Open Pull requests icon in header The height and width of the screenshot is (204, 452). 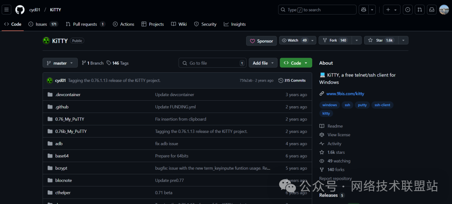pos(419,10)
